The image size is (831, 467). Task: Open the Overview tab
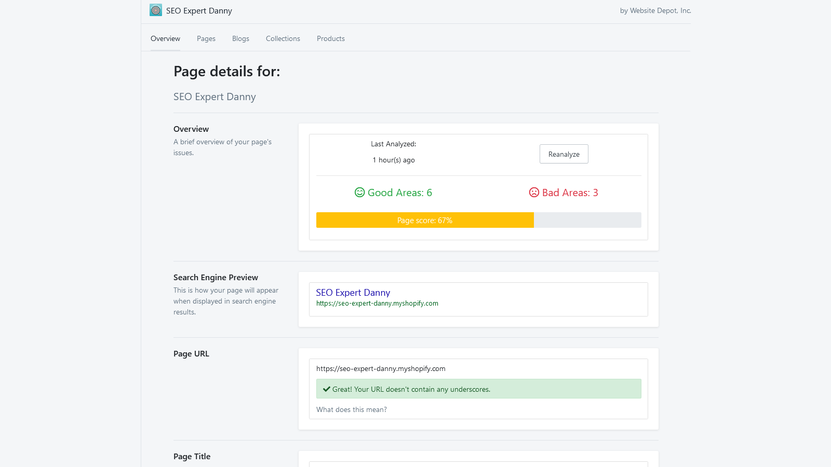coord(165,38)
